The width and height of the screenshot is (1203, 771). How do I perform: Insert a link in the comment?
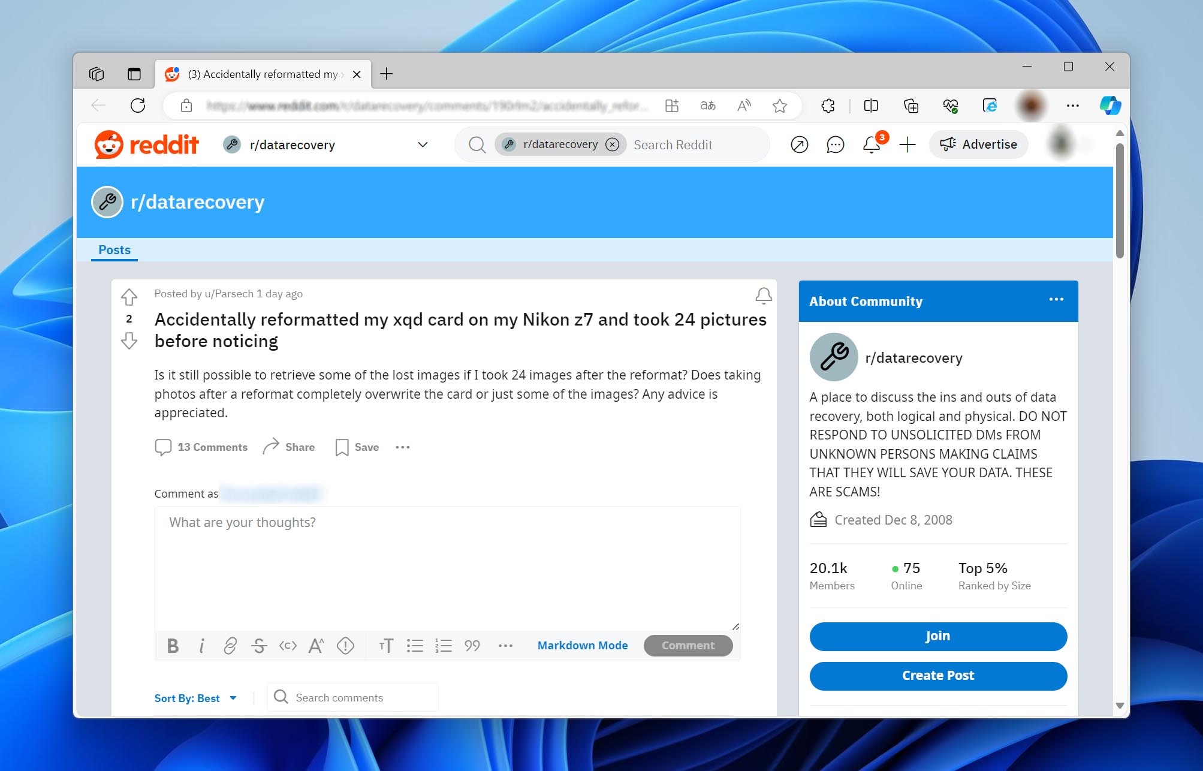pos(230,646)
